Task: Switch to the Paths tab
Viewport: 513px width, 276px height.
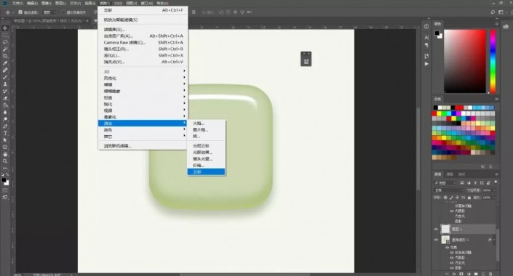Action: click(x=461, y=174)
